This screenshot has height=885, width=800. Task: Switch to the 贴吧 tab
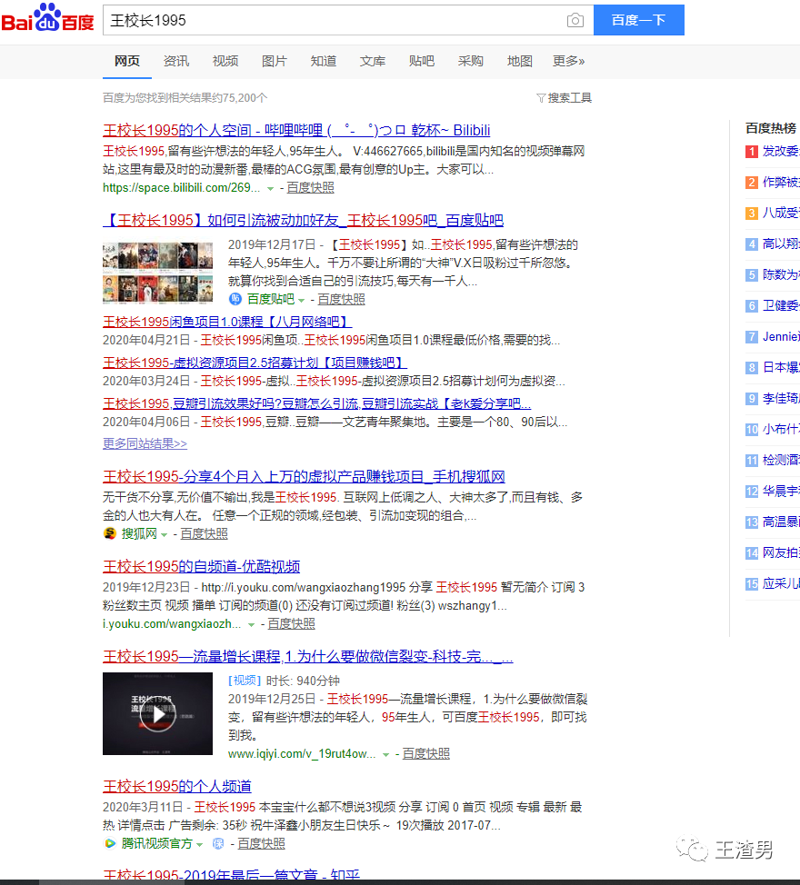coord(422,61)
